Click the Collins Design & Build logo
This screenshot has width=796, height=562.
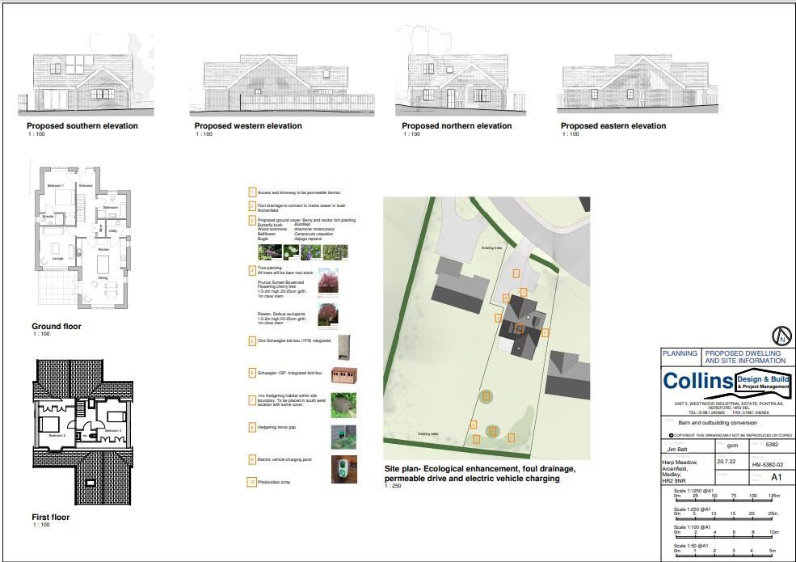[x=727, y=384]
